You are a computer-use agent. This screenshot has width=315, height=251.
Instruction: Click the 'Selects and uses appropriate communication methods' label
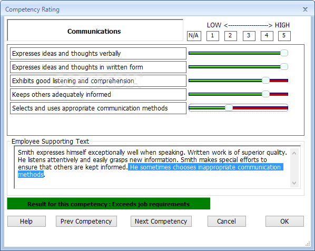tap(98, 108)
